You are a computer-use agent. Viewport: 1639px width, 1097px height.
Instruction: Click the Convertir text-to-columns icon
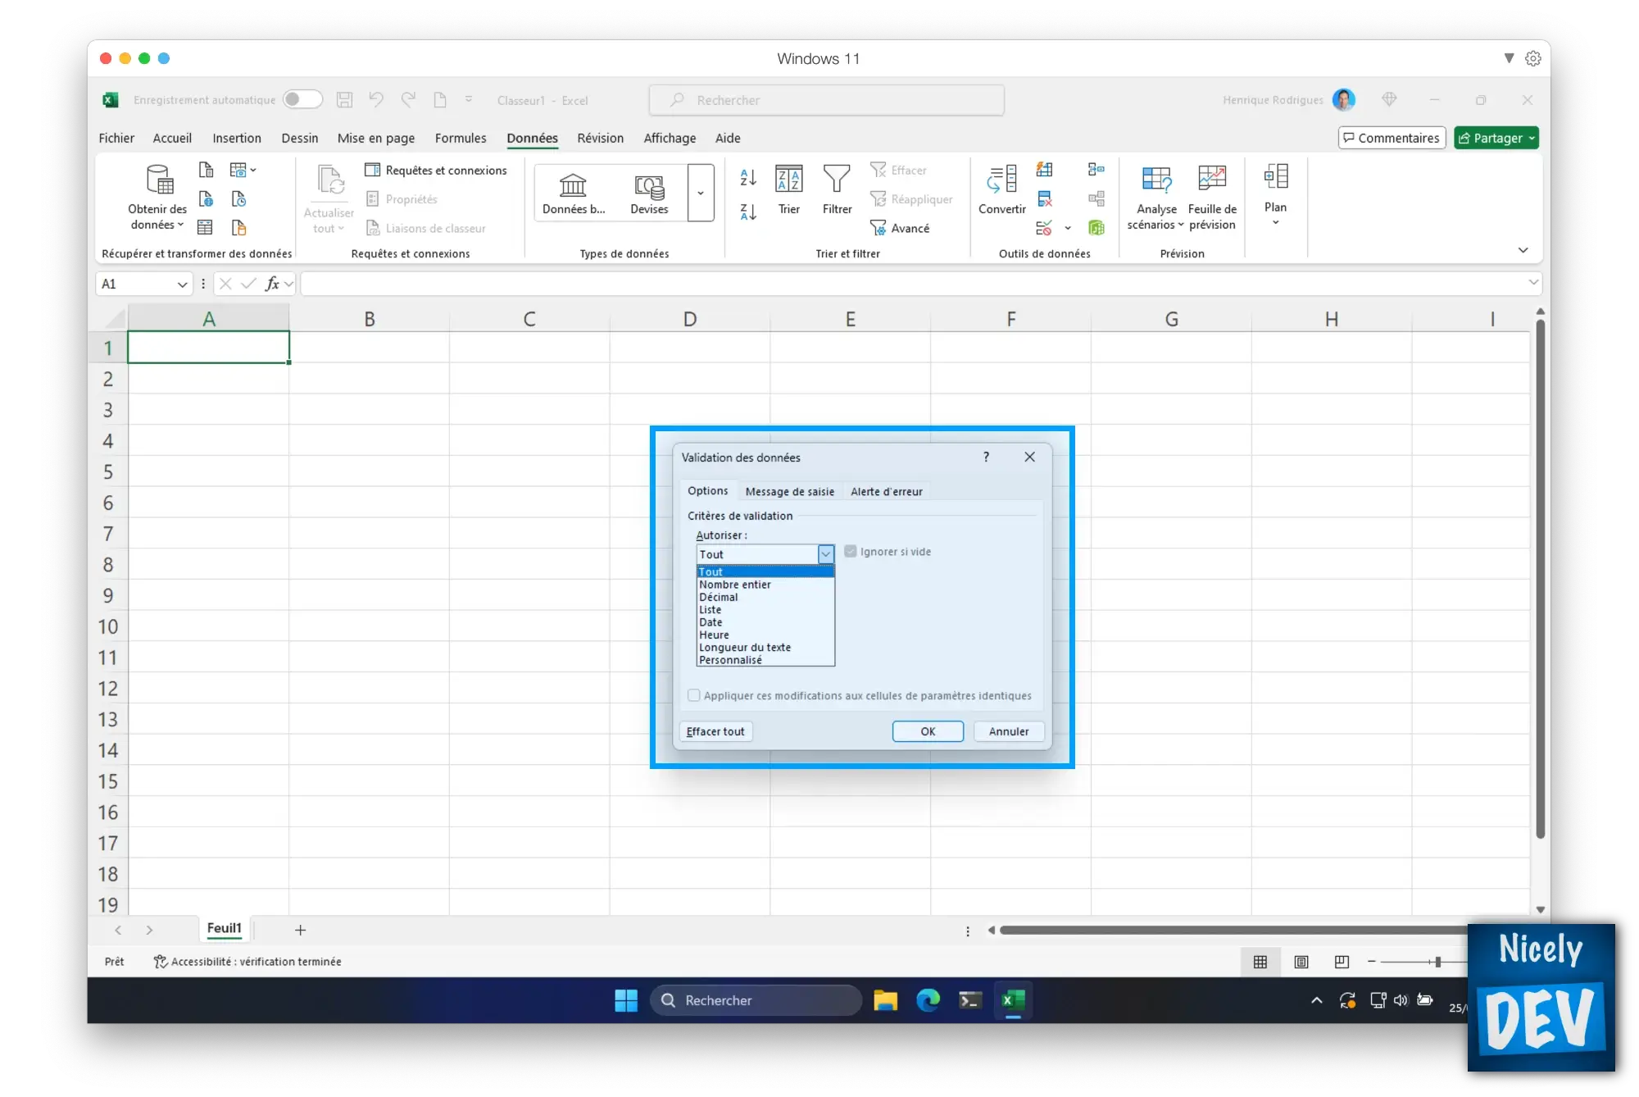(x=1001, y=179)
